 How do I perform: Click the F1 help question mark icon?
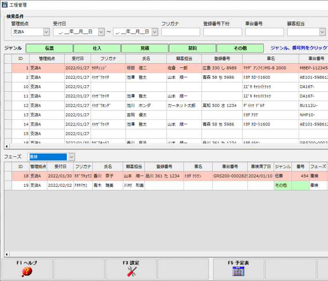click(x=27, y=272)
